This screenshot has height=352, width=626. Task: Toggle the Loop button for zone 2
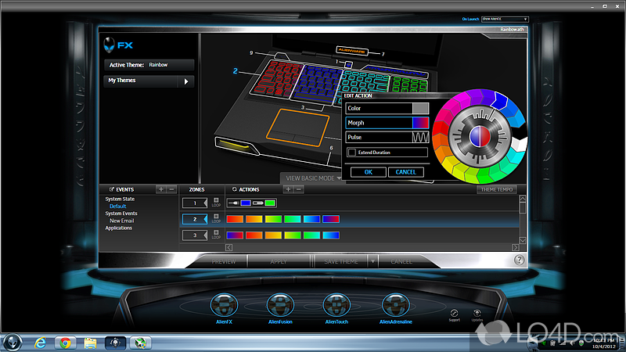tap(216, 218)
